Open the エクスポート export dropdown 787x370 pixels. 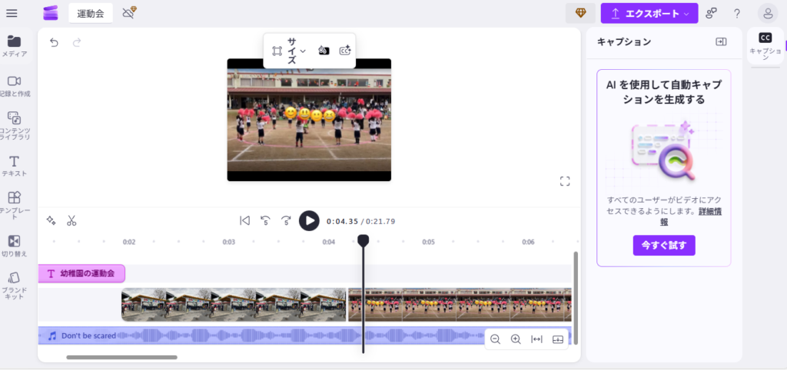click(649, 13)
